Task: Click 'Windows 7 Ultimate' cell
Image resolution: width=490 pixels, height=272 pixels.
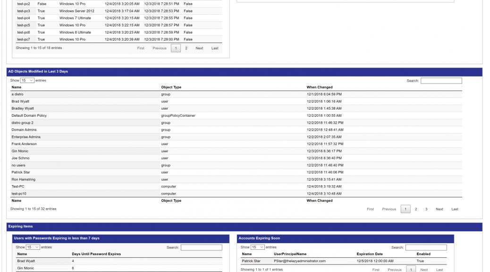Action: (75, 18)
